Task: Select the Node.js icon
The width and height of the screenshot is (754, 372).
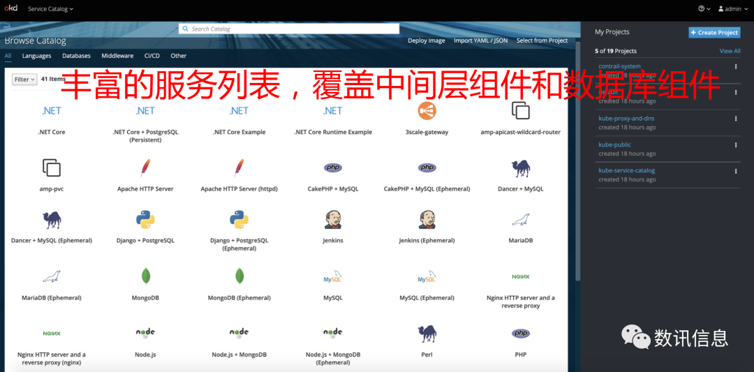Action: (145, 333)
